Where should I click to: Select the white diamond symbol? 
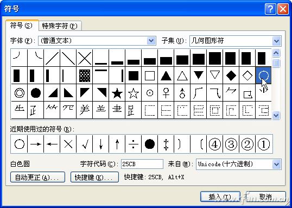(x=247, y=75)
